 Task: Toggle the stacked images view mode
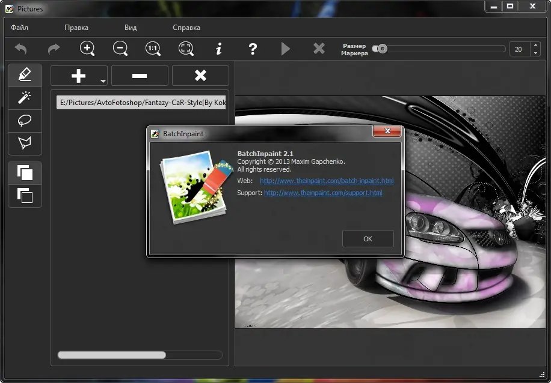(x=25, y=173)
